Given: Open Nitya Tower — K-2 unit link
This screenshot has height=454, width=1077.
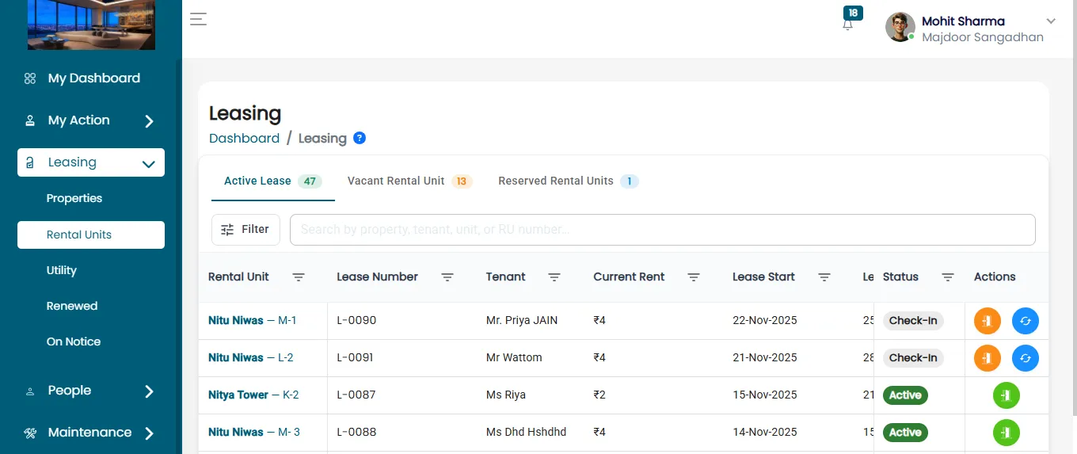Looking at the screenshot, I should [x=253, y=395].
